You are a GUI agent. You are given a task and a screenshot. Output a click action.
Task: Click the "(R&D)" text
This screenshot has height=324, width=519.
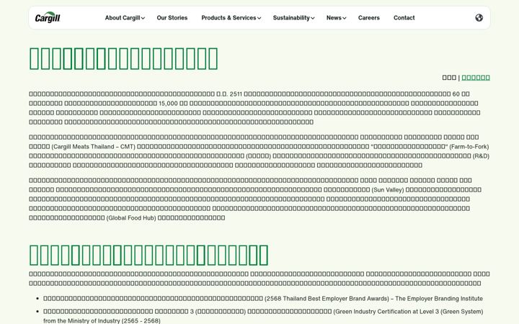click(481, 156)
